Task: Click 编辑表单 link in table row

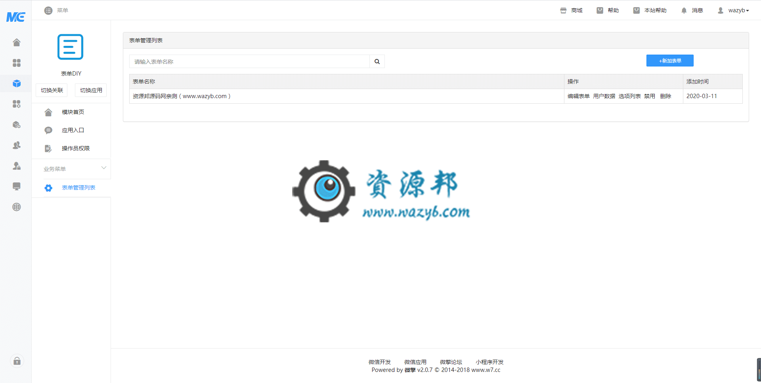Action: pyautogui.click(x=578, y=96)
